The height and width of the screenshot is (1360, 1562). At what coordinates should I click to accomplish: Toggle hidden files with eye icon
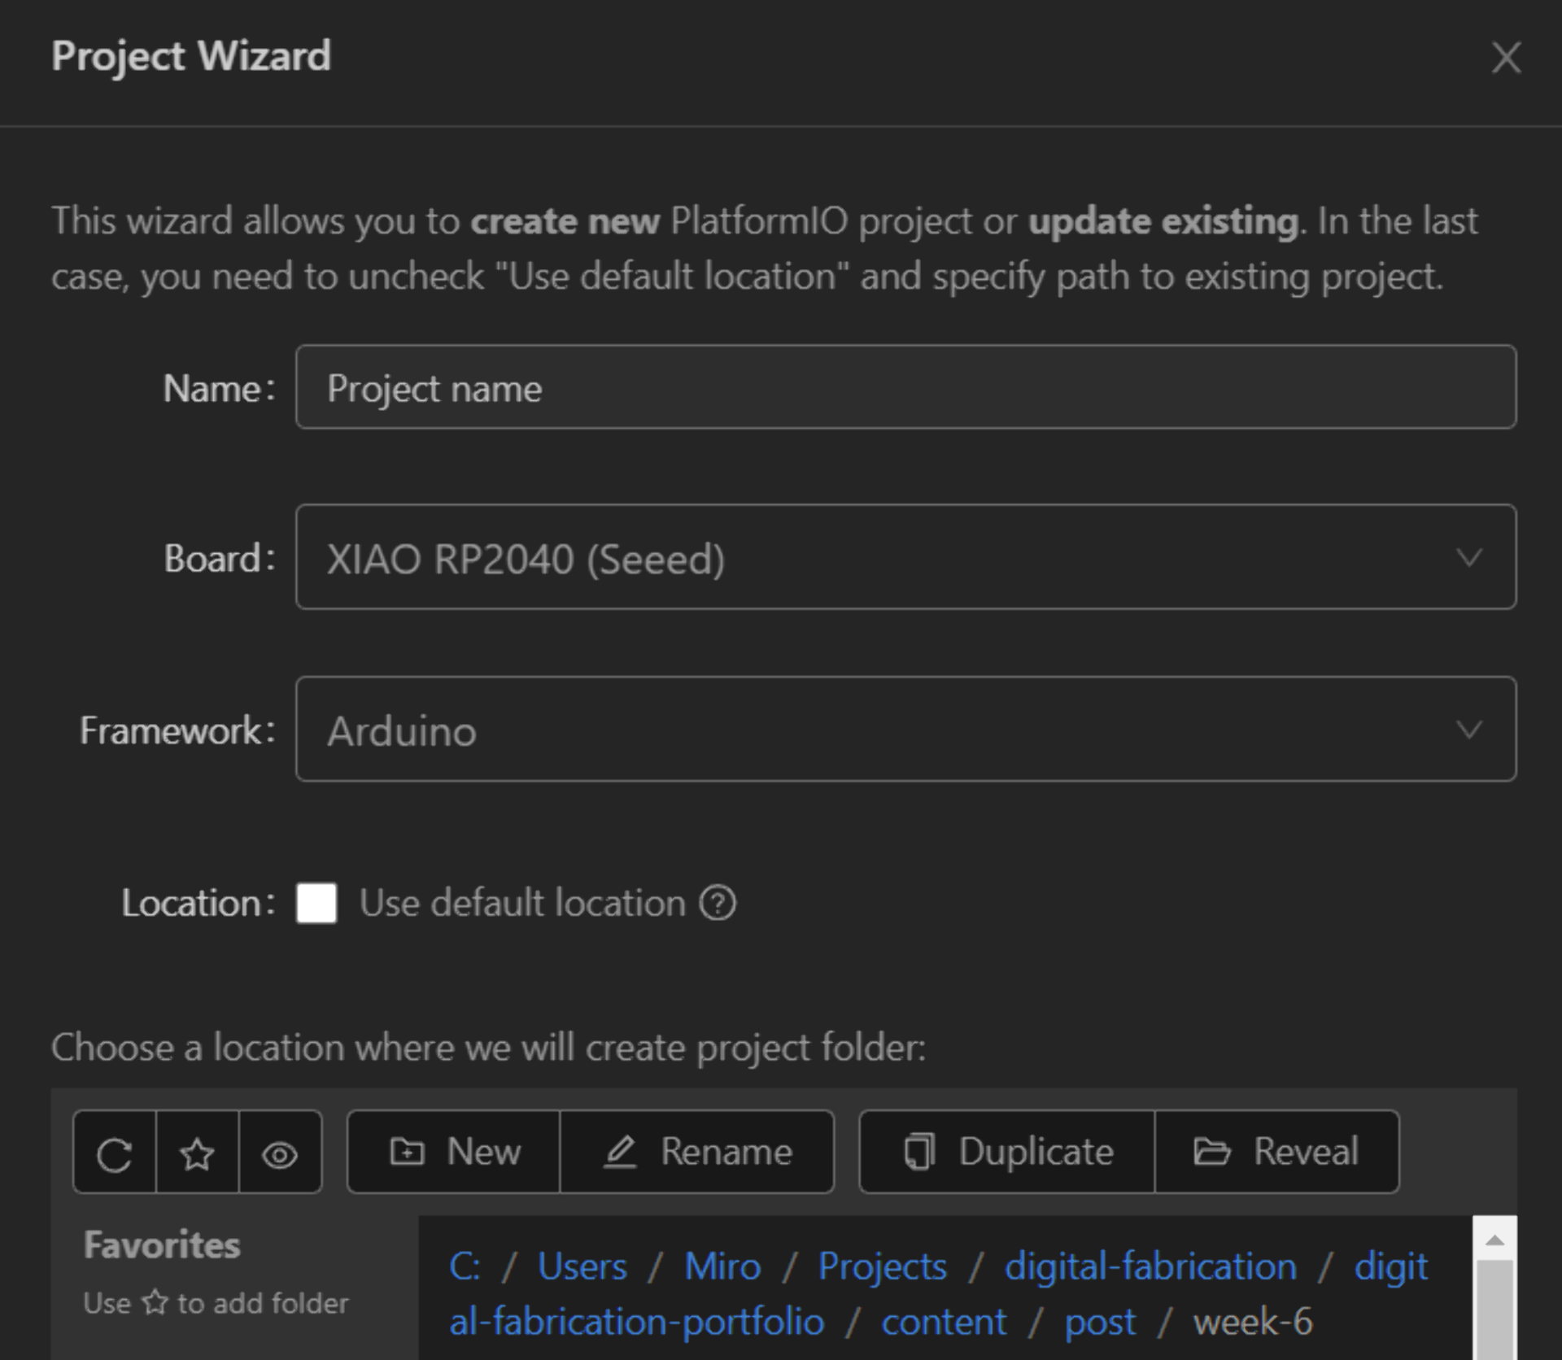[280, 1153]
